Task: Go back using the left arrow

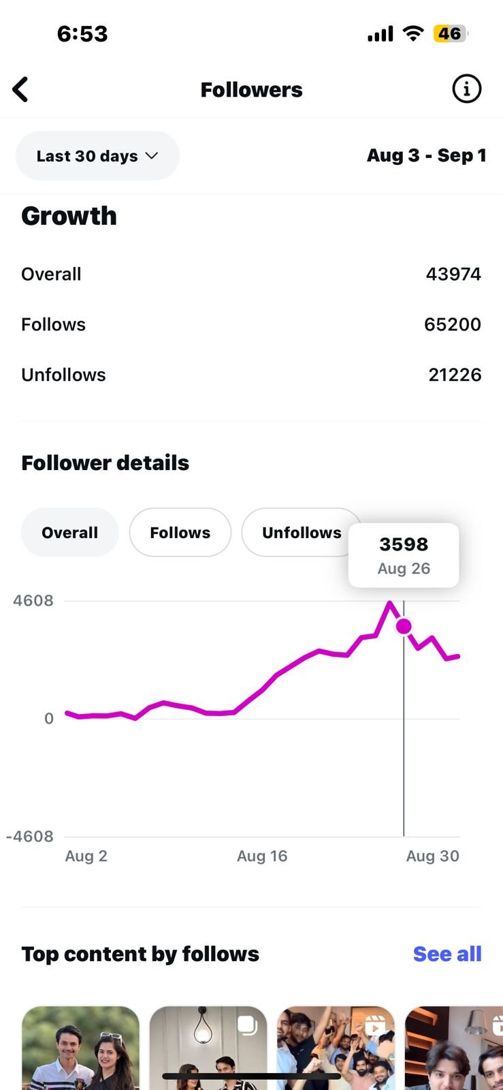Action: click(20, 89)
